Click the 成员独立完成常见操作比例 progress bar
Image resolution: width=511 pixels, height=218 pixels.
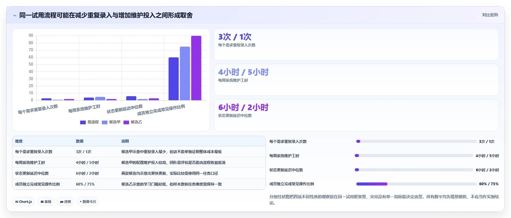click(x=416, y=184)
